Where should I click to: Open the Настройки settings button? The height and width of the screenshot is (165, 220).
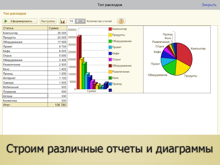(x=48, y=21)
